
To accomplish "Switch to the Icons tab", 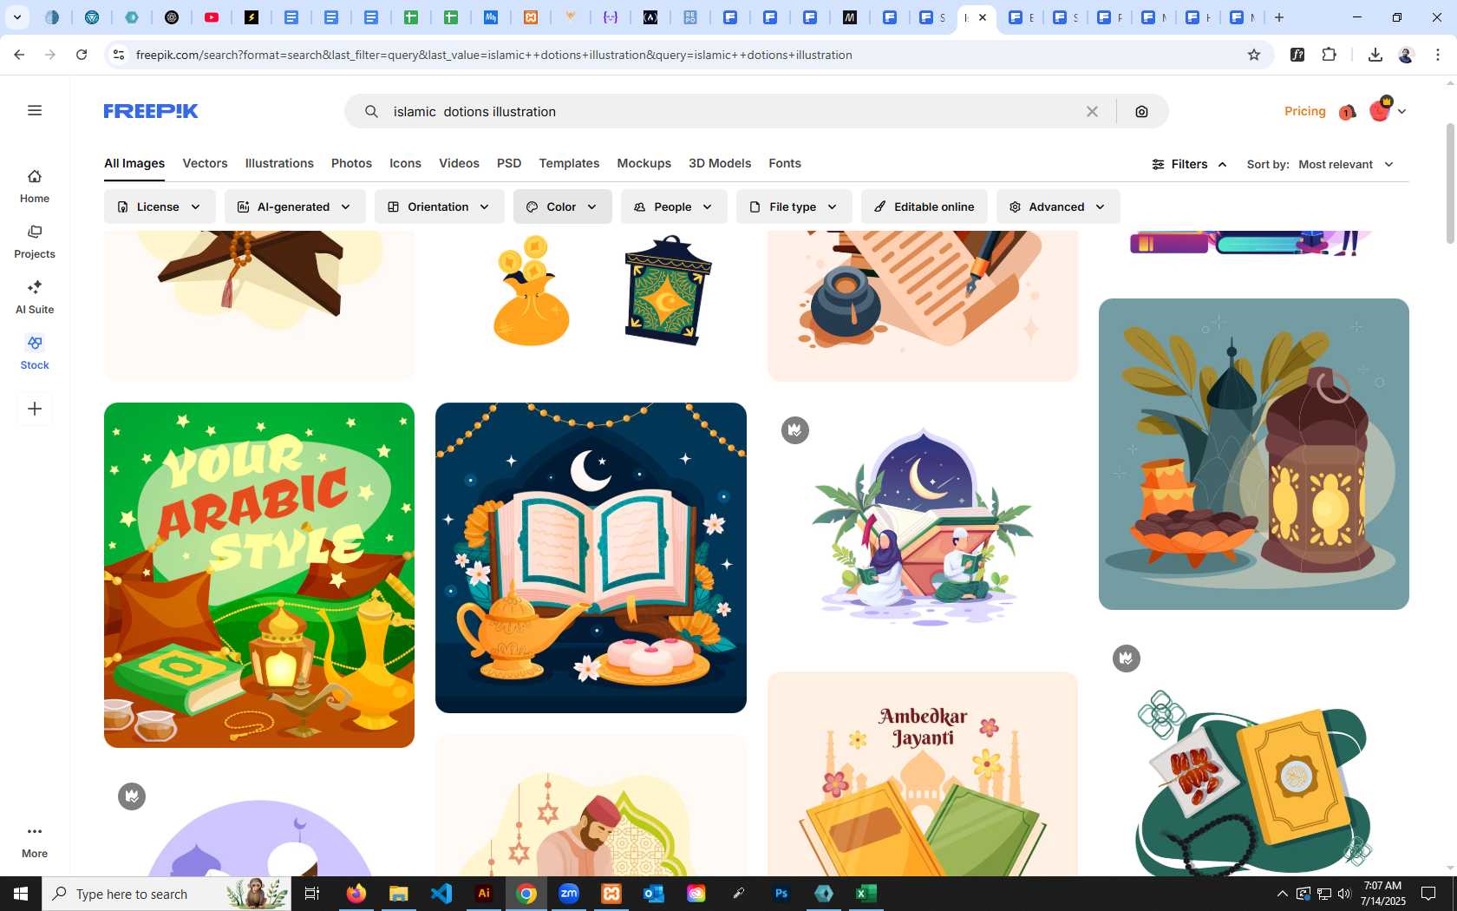I will tap(405, 163).
